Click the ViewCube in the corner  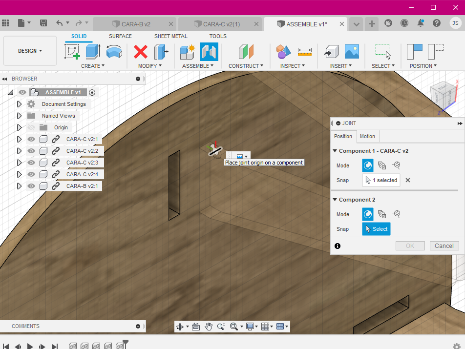(444, 97)
